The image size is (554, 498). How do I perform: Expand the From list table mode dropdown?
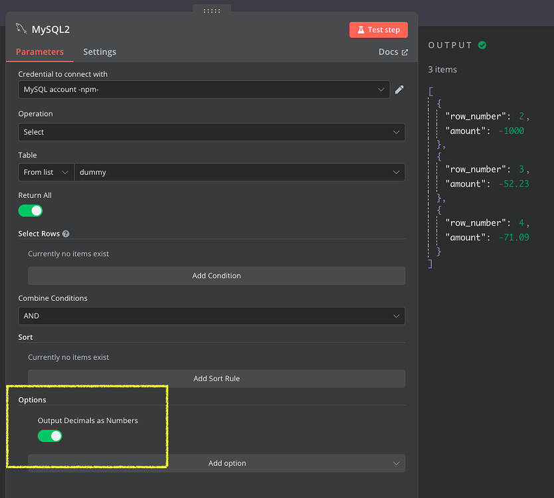tap(46, 172)
